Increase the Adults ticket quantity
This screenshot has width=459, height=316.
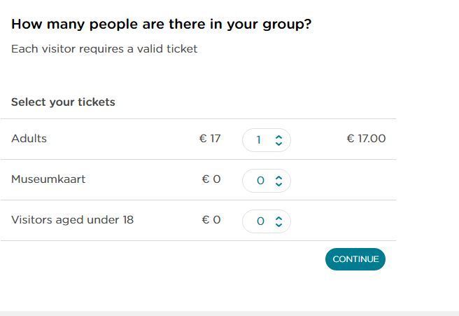(278, 137)
